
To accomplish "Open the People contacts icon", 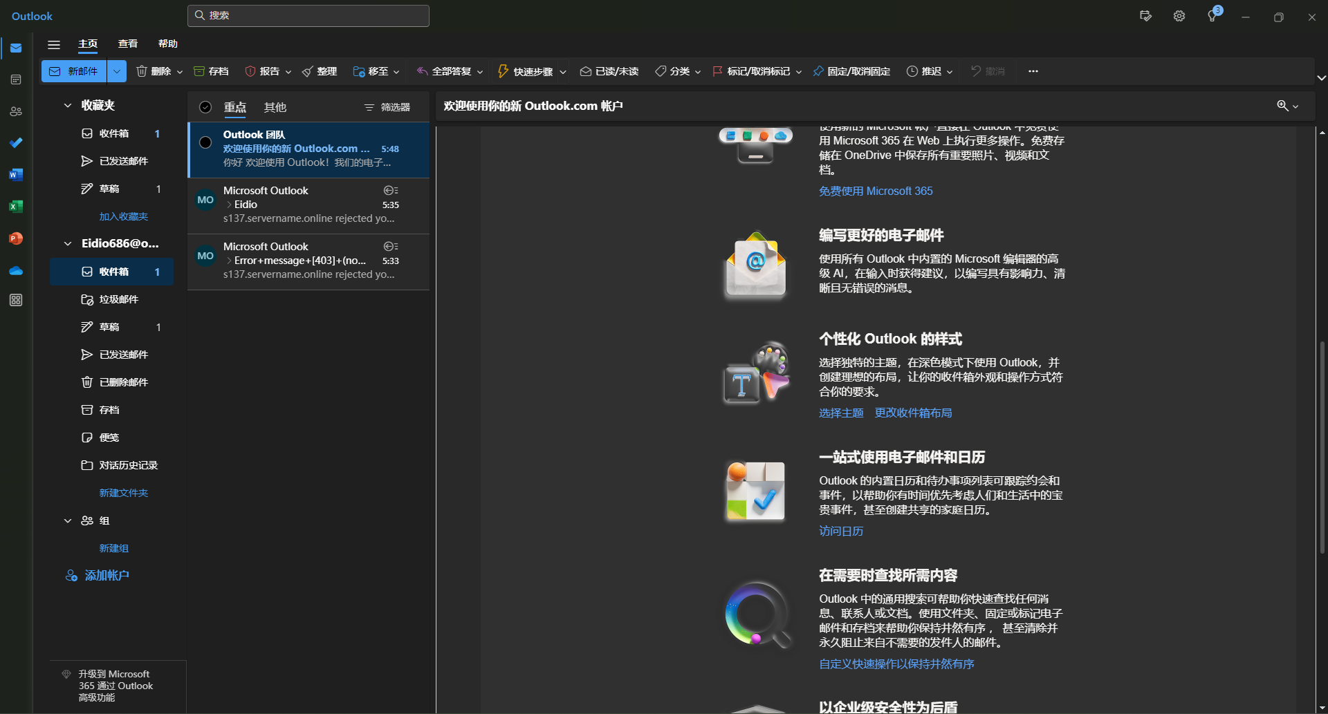I will tap(16, 111).
